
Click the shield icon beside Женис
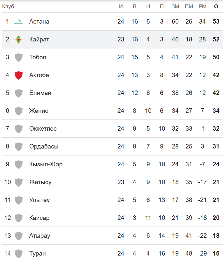click(x=18, y=111)
